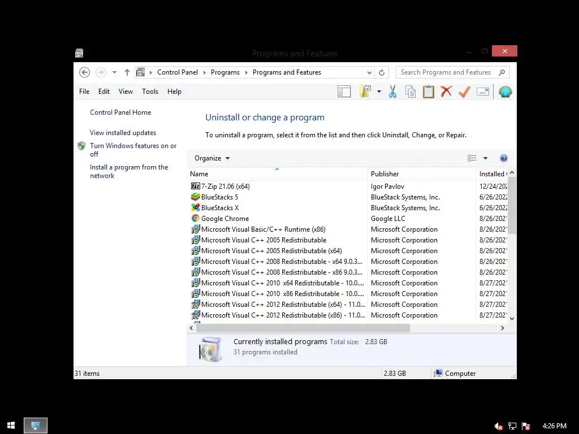Click the red X Delete icon
The width and height of the screenshot is (579, 434).
[447, 92]
